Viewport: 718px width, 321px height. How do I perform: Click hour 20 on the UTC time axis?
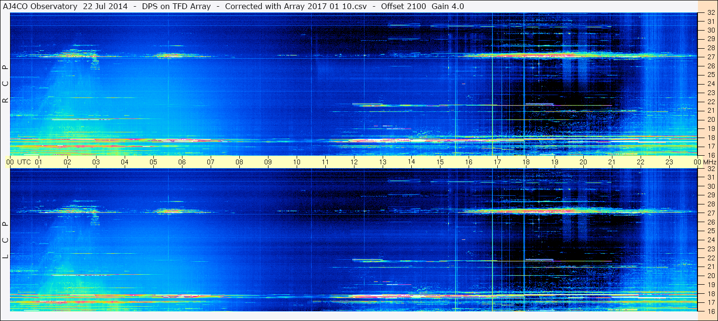583,162
